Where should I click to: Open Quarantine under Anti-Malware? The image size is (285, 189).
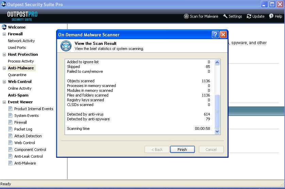[17, 75]
